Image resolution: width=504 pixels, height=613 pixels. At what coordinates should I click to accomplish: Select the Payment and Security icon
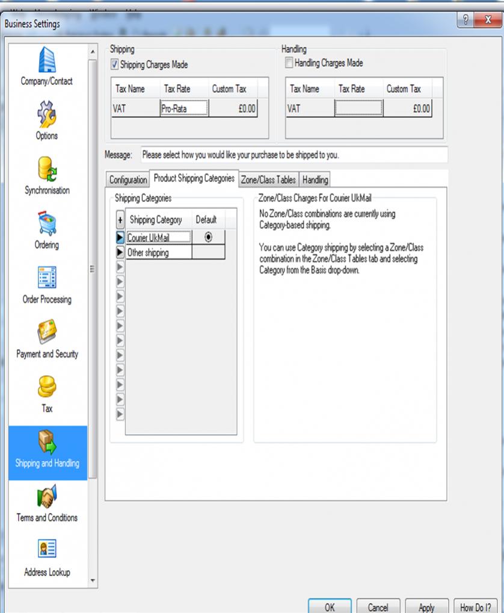pos(46,333)
